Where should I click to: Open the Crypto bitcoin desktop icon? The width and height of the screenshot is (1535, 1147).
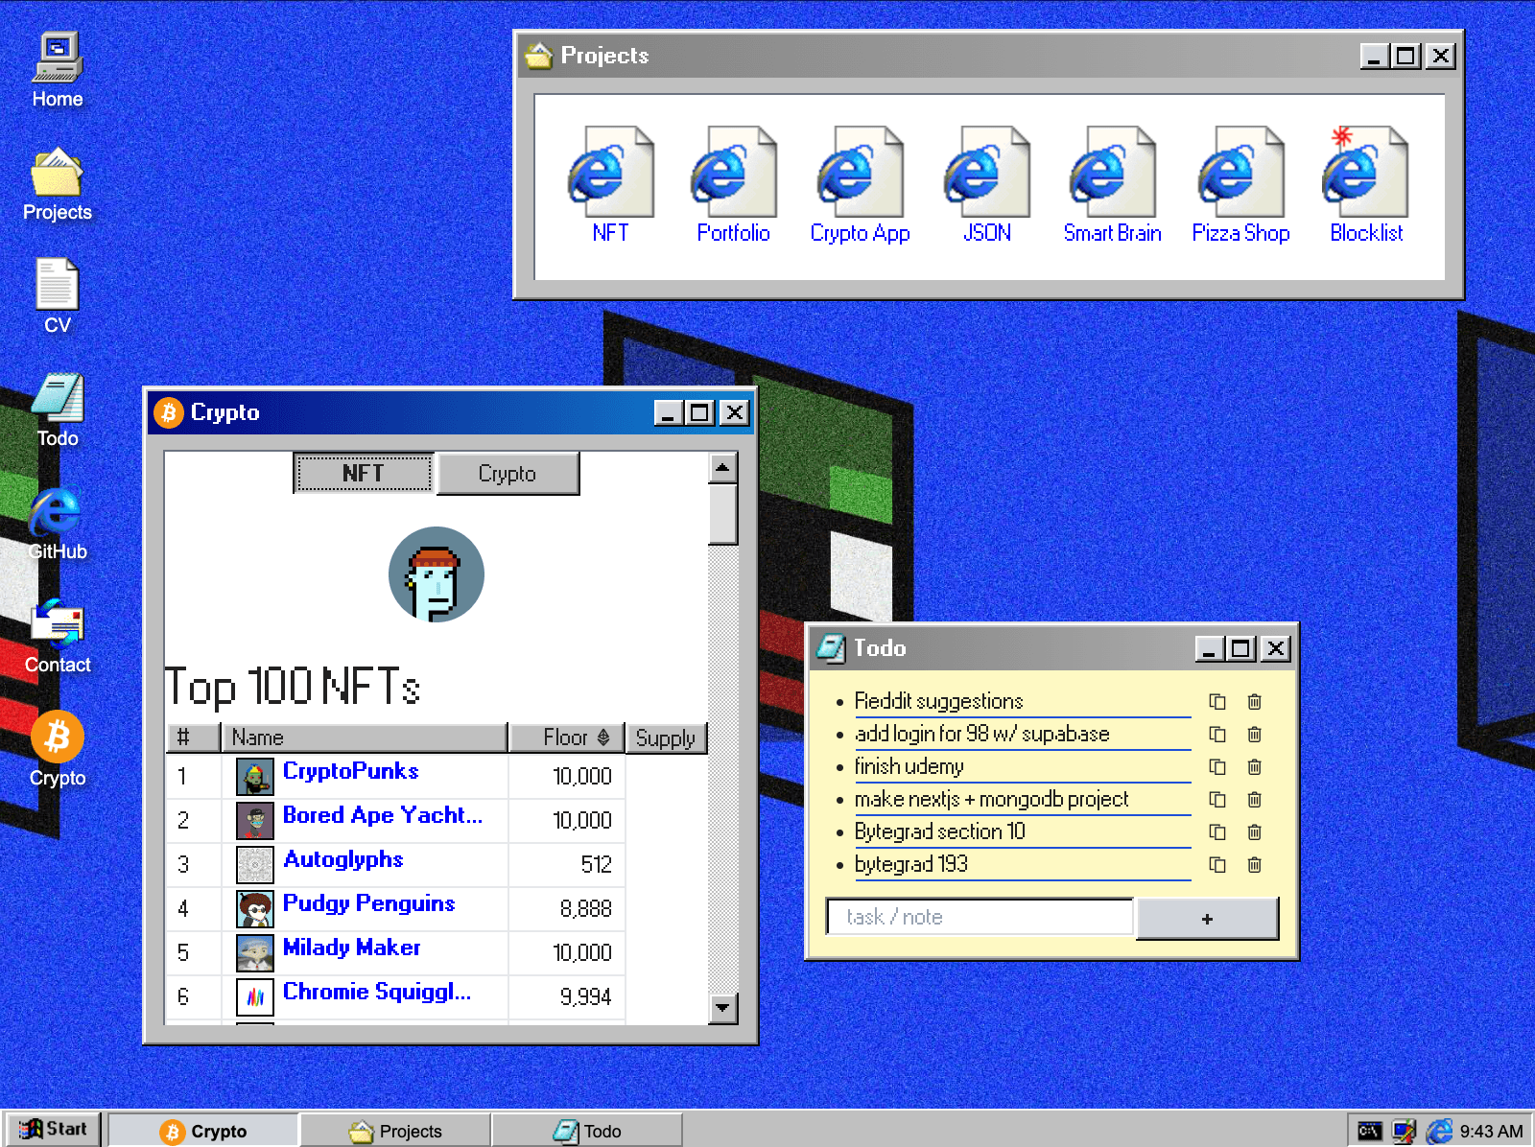[58, 750]
